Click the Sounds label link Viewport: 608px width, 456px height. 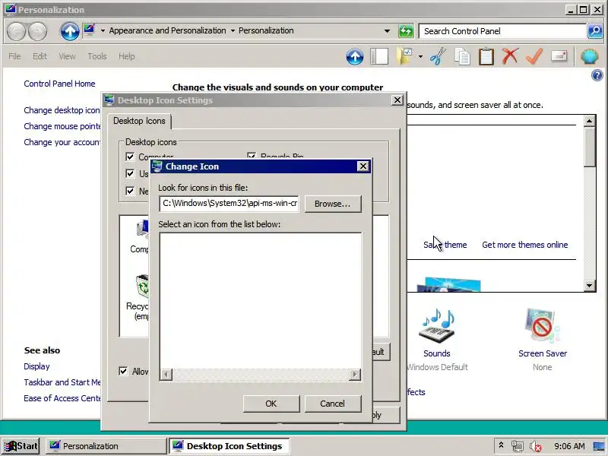[436, 353]
